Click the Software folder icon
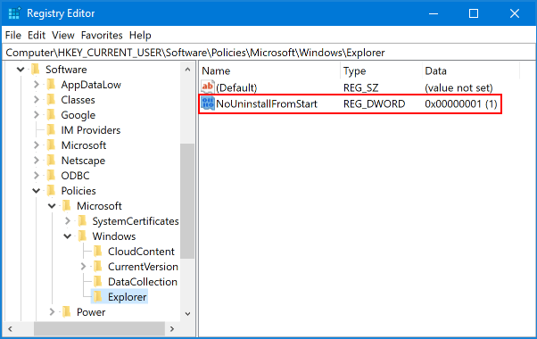This screenshot has width=537, height=339. [x=36, y=70]
